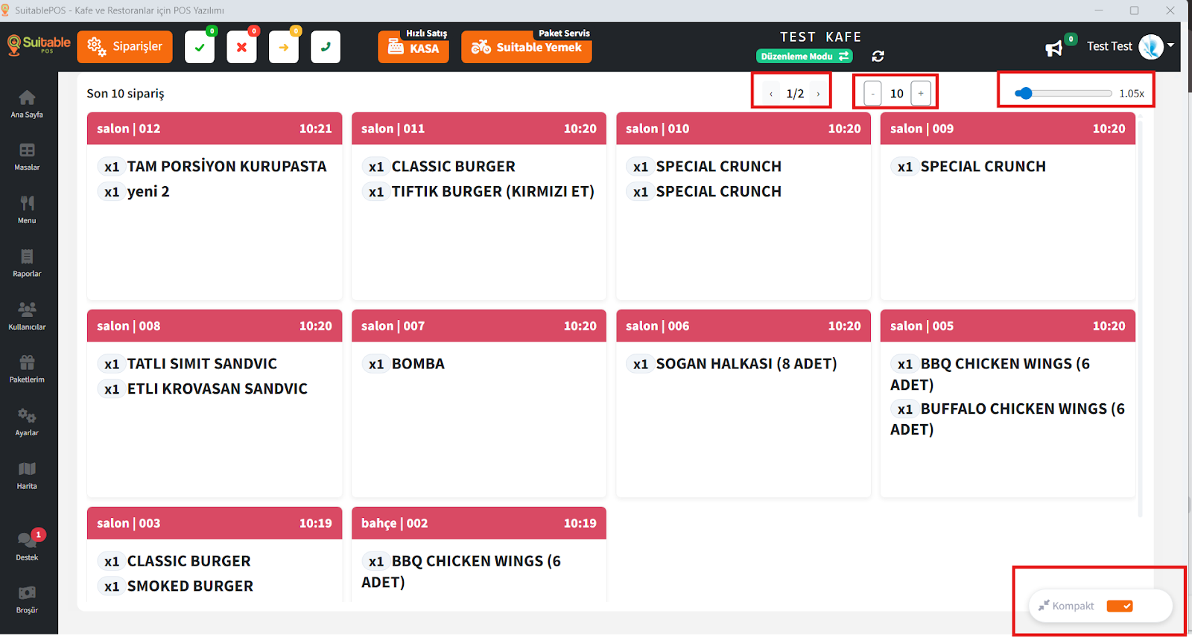Open Destek support chat icon

(27, 542)
